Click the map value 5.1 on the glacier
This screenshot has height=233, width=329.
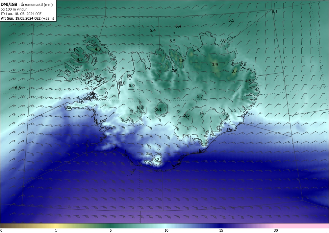tap(159, 109)
